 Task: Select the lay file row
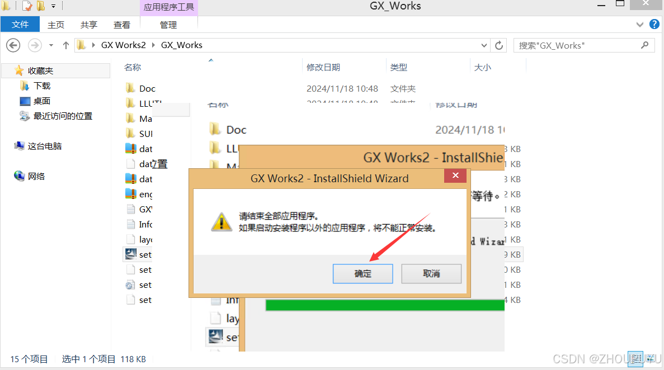pos(139,239)
